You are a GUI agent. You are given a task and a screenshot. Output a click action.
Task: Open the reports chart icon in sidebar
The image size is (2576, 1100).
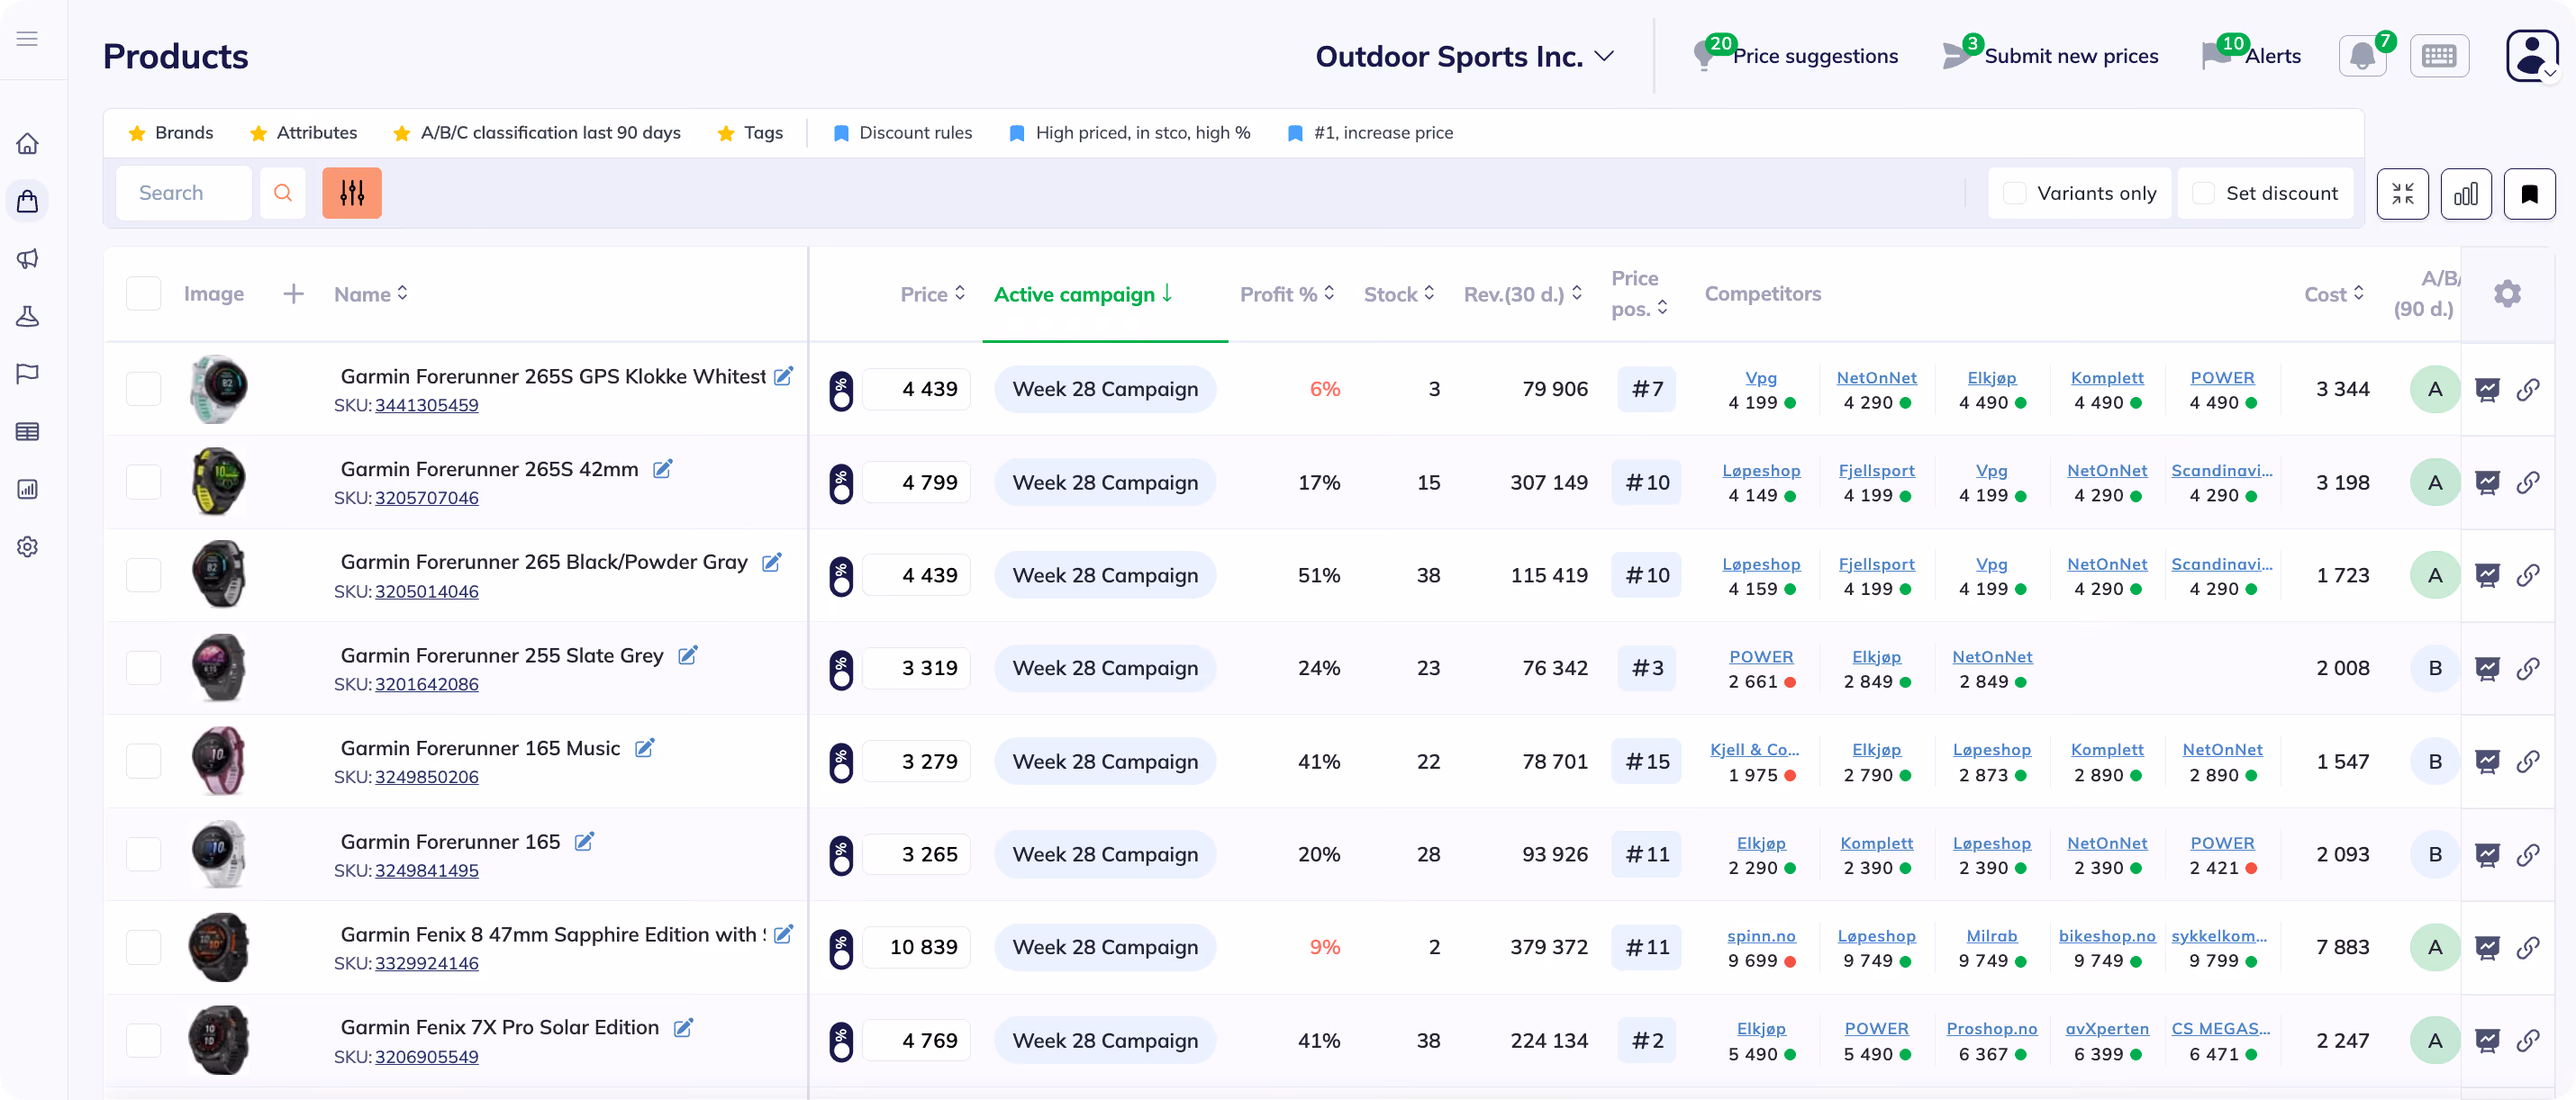[x=27, y=490]
